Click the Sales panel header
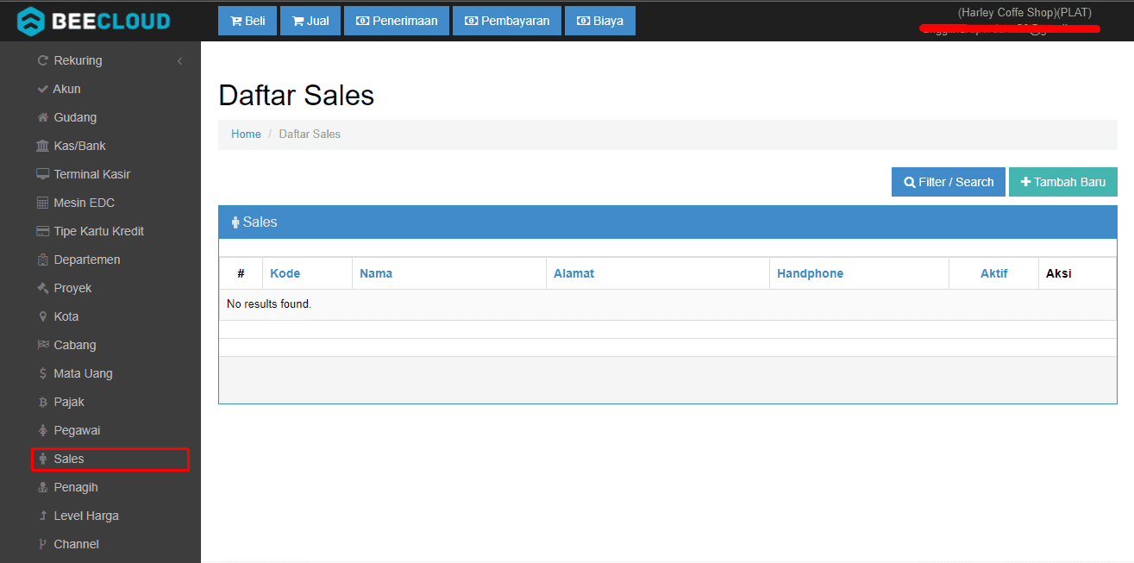Viewport: 1134px width, 563px height. coord(667,222)
